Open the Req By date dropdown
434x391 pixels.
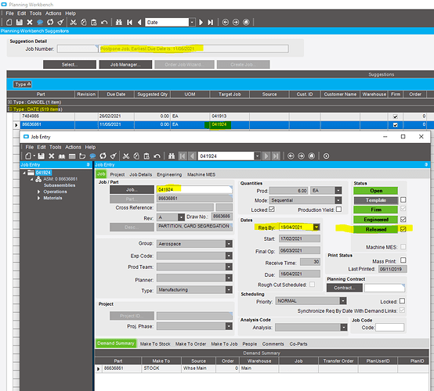tap(316, 227)
